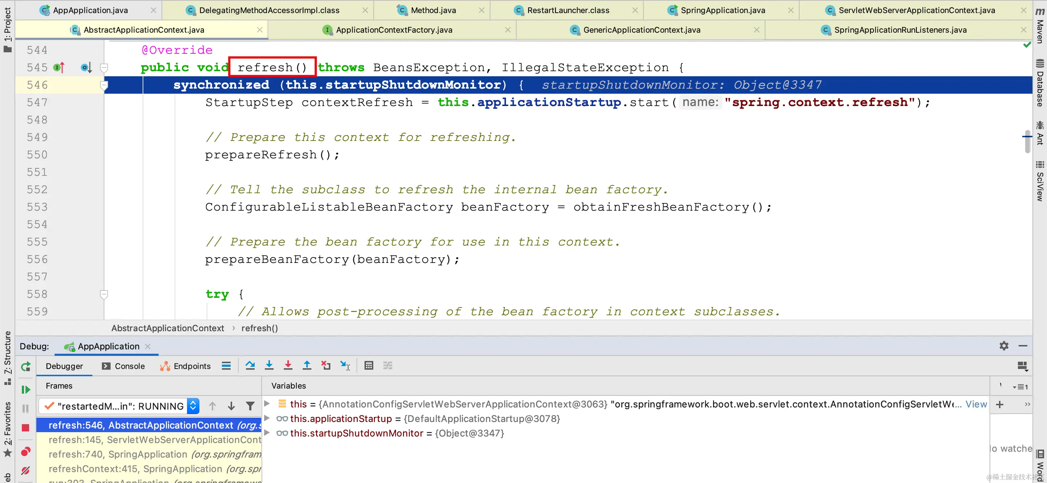Stop the debug session with the red square
This screenshot has width=1047, height=483.
pyautogui.click(x=25, y=427)
